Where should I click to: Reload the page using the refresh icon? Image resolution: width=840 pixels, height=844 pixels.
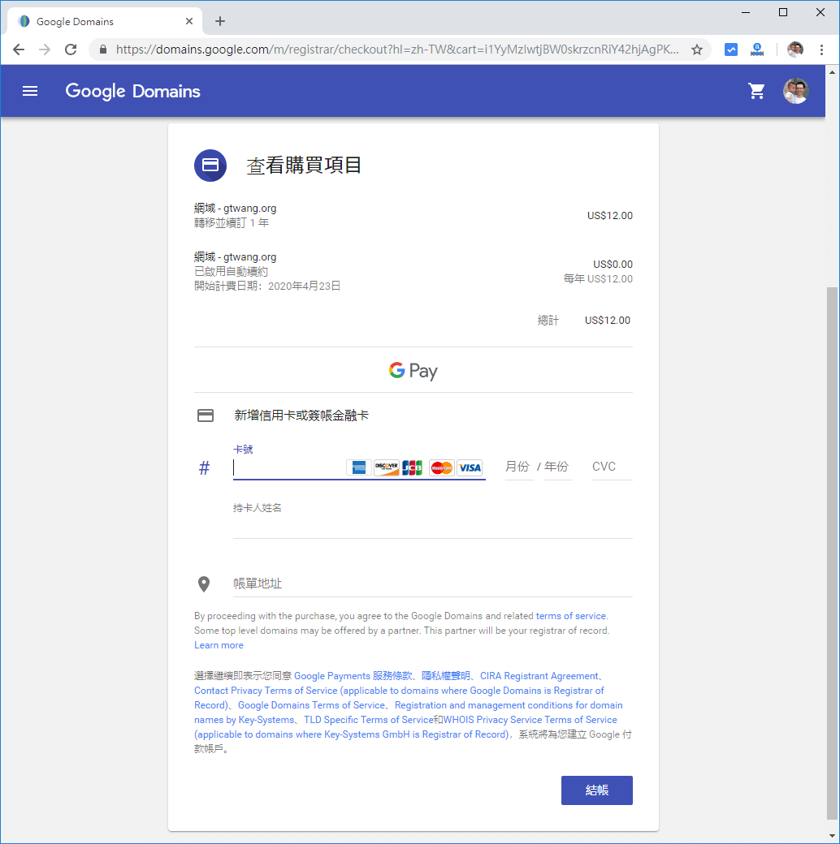coord(71,50)
